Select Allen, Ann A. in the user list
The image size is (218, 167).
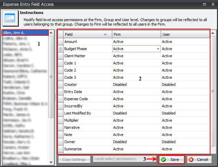(25, 33)
